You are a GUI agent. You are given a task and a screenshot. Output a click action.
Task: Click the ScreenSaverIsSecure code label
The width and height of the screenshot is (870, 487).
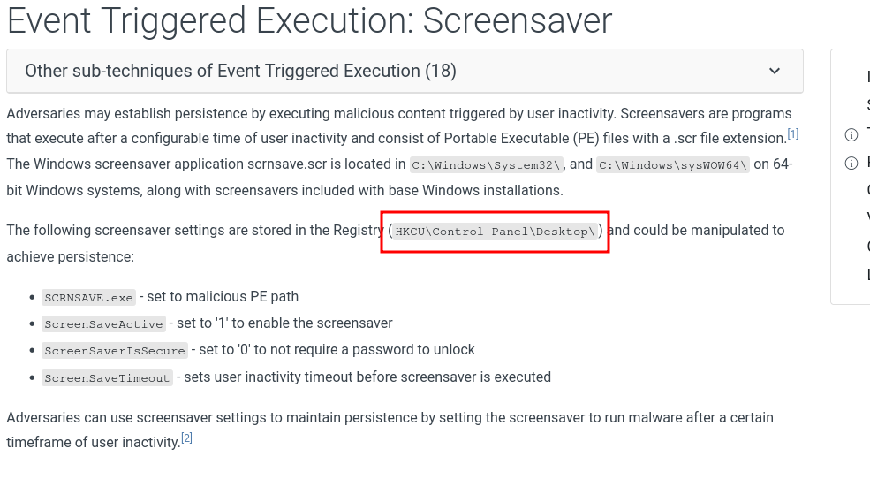click(x=115, y=351)
